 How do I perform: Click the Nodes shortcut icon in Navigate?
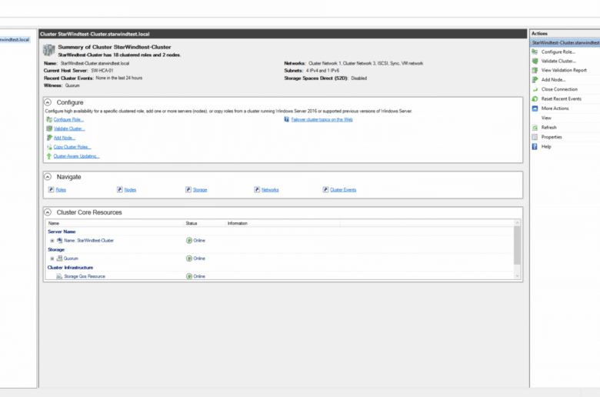(x=120, y=189)
